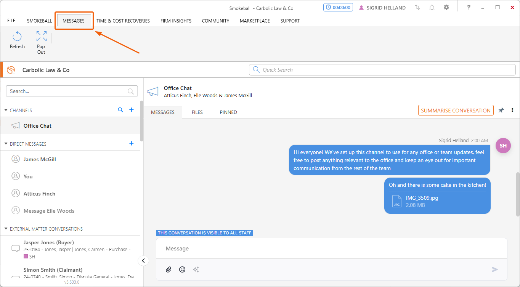Open the FIRM INSIGHTS tab
This screenshot has height=287, width=520.
click(176, 21)
